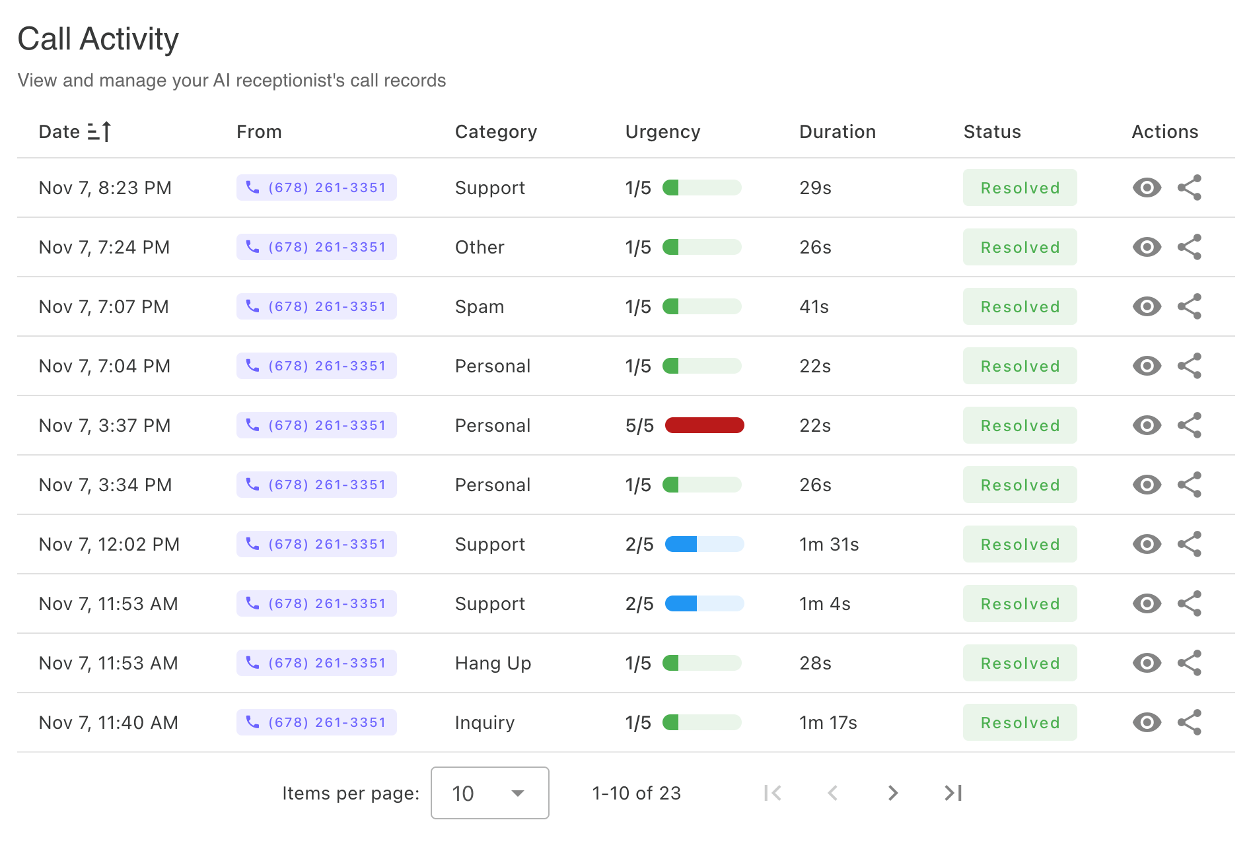Image resolution: width=1253 pixels, height=853 pixels.
Task: Share the Nov 7, 7:07 PM Spam call record
Action: [x=1190, y=306]
